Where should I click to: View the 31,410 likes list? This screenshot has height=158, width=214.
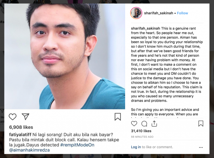(x=141, y=131)
